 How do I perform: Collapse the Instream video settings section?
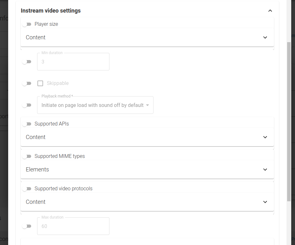pos(270,11)
